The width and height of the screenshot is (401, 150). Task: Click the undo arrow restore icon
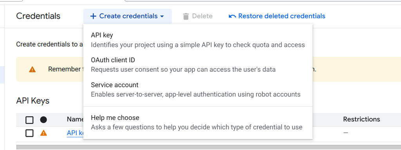232,16
